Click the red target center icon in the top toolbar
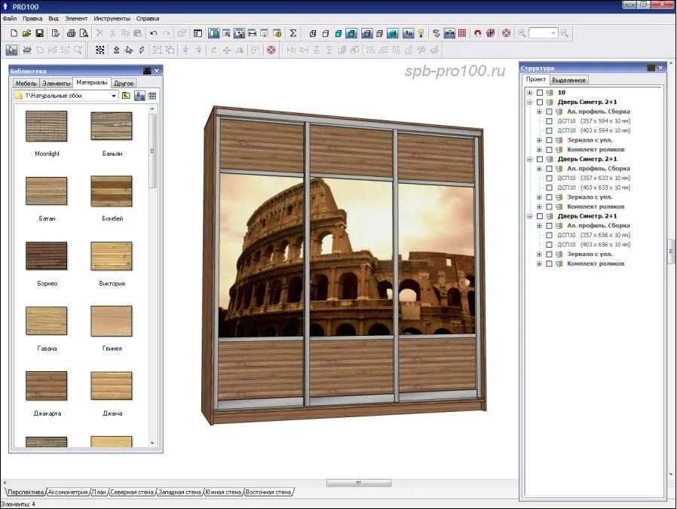This screenshot has height=509, width=677. pos(507,33)
